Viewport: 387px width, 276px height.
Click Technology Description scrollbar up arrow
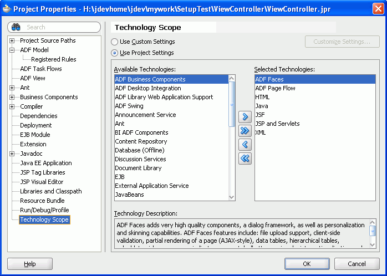click(x=373, y=222)
